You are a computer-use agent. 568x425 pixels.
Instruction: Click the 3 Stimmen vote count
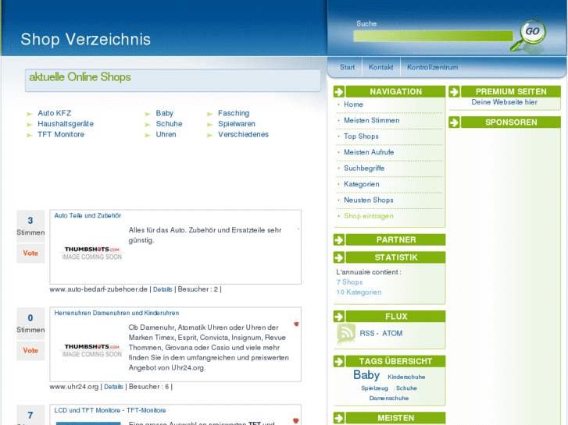click(x=30, y=226)
